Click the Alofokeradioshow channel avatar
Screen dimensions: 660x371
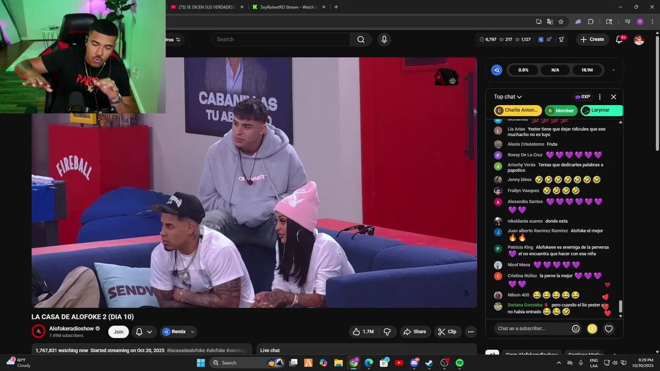[39, 331]
